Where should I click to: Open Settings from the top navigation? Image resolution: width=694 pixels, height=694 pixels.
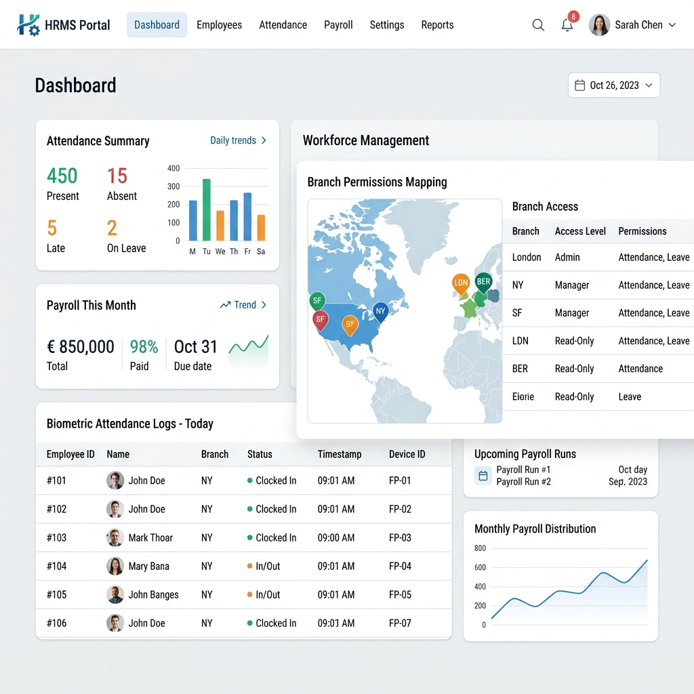387,25
